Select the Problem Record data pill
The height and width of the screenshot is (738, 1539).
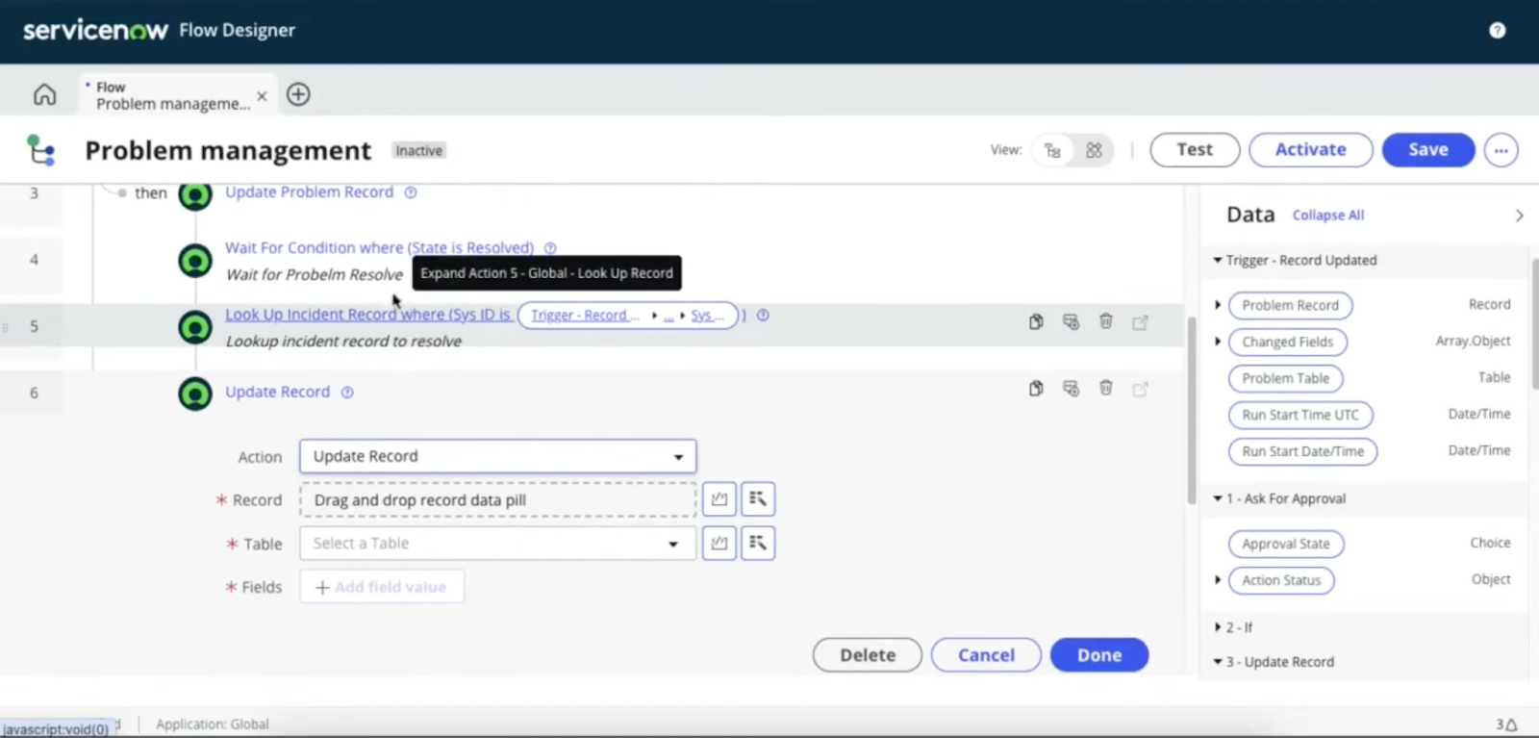click(1290, 305)
